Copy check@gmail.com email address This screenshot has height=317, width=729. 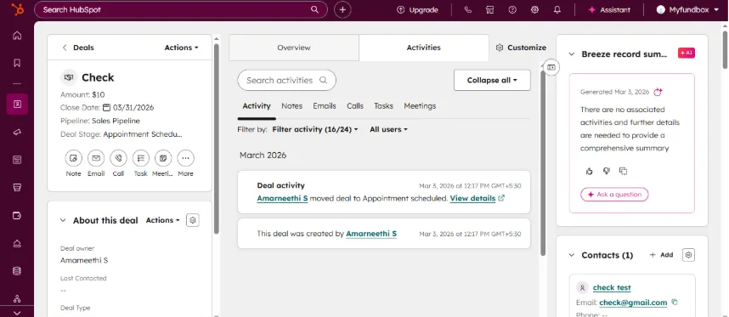pos(675,302)
